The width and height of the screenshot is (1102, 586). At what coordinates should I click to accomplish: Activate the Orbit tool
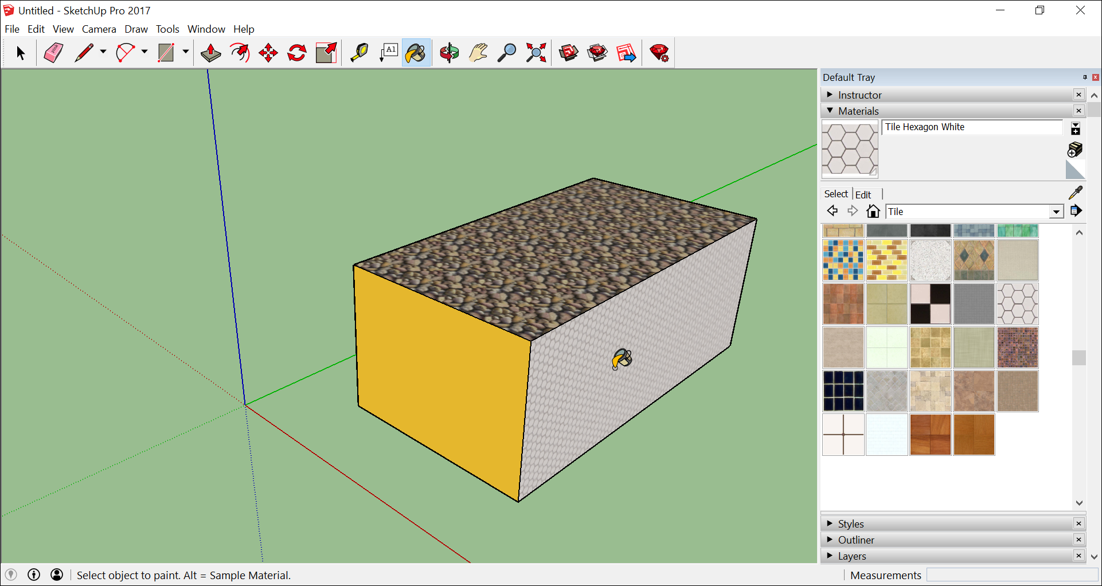tap(449, 53)
